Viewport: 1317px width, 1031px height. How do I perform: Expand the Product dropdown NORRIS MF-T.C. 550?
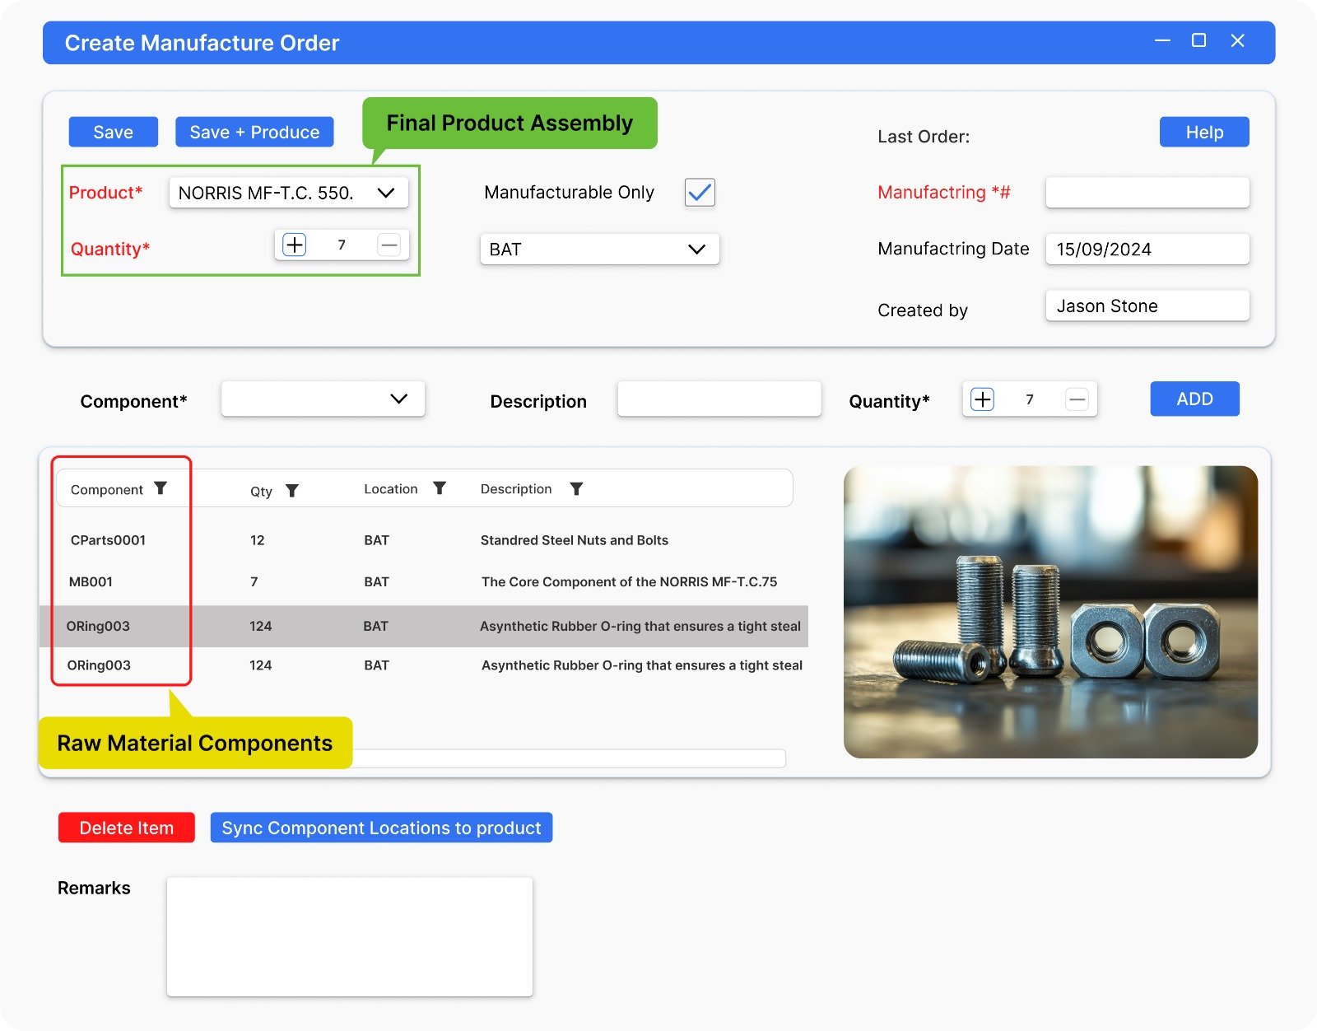pos(288,193)
